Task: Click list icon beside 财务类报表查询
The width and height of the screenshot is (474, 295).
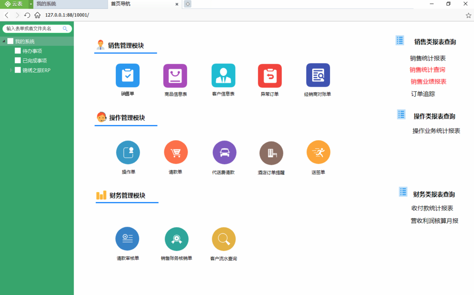Action: click(403, 192)
